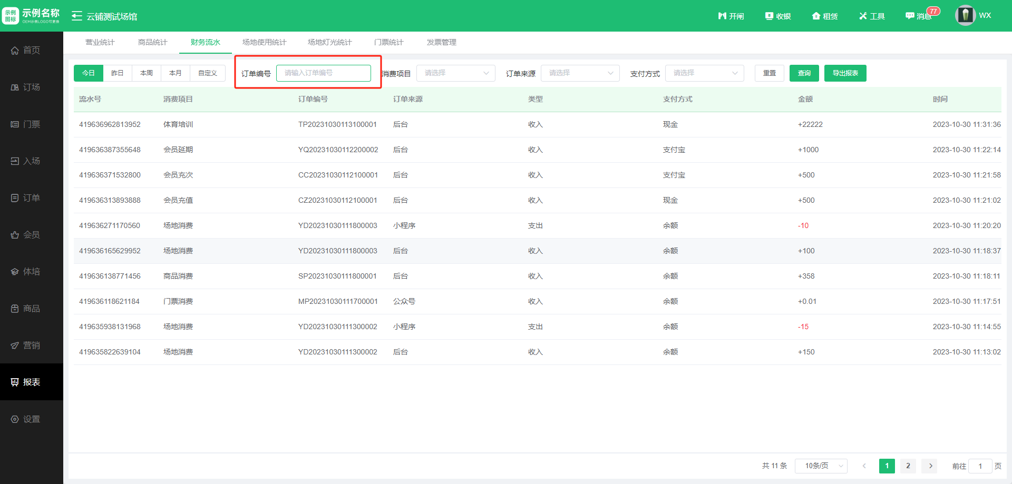Select the 本周 date range option
The image size is (1012, 484).
point(147,73)
